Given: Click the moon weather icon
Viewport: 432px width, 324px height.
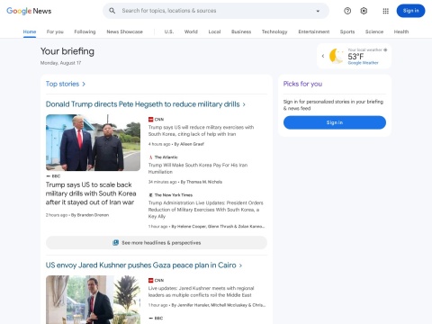Looking at the screenshot, I should pos(337,56).
